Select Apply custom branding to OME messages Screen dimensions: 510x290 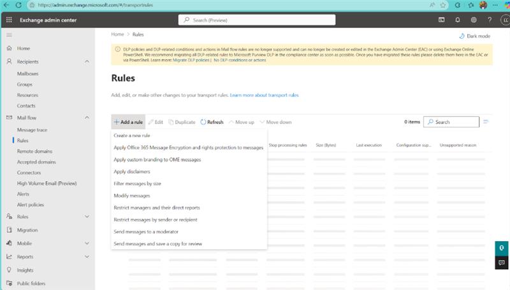click(x=157, y=159)
